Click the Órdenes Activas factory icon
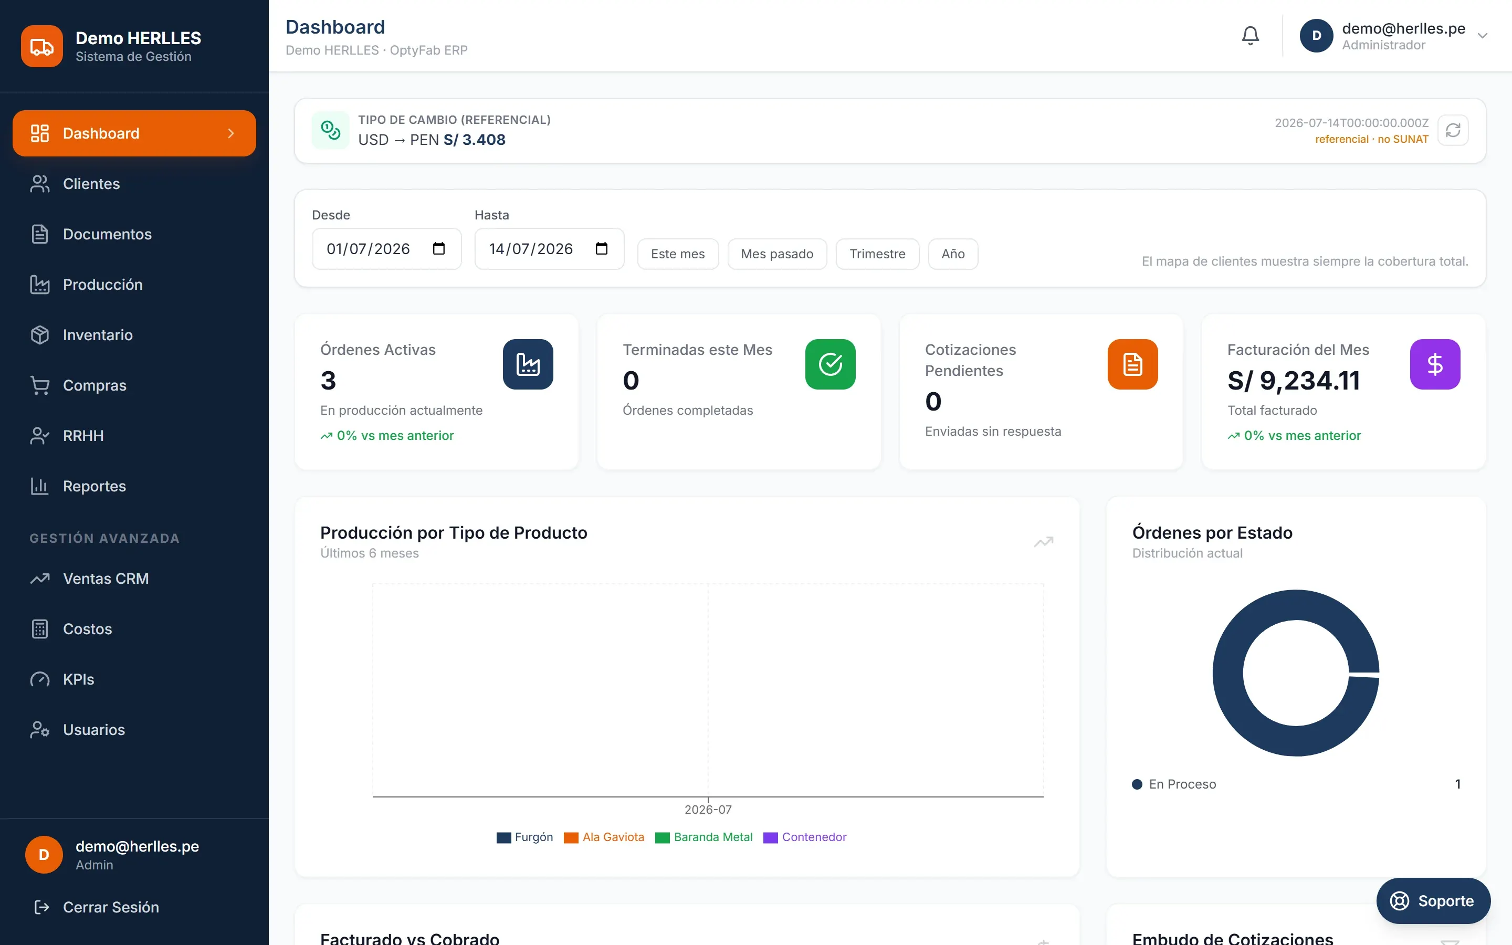 [528, 364]
